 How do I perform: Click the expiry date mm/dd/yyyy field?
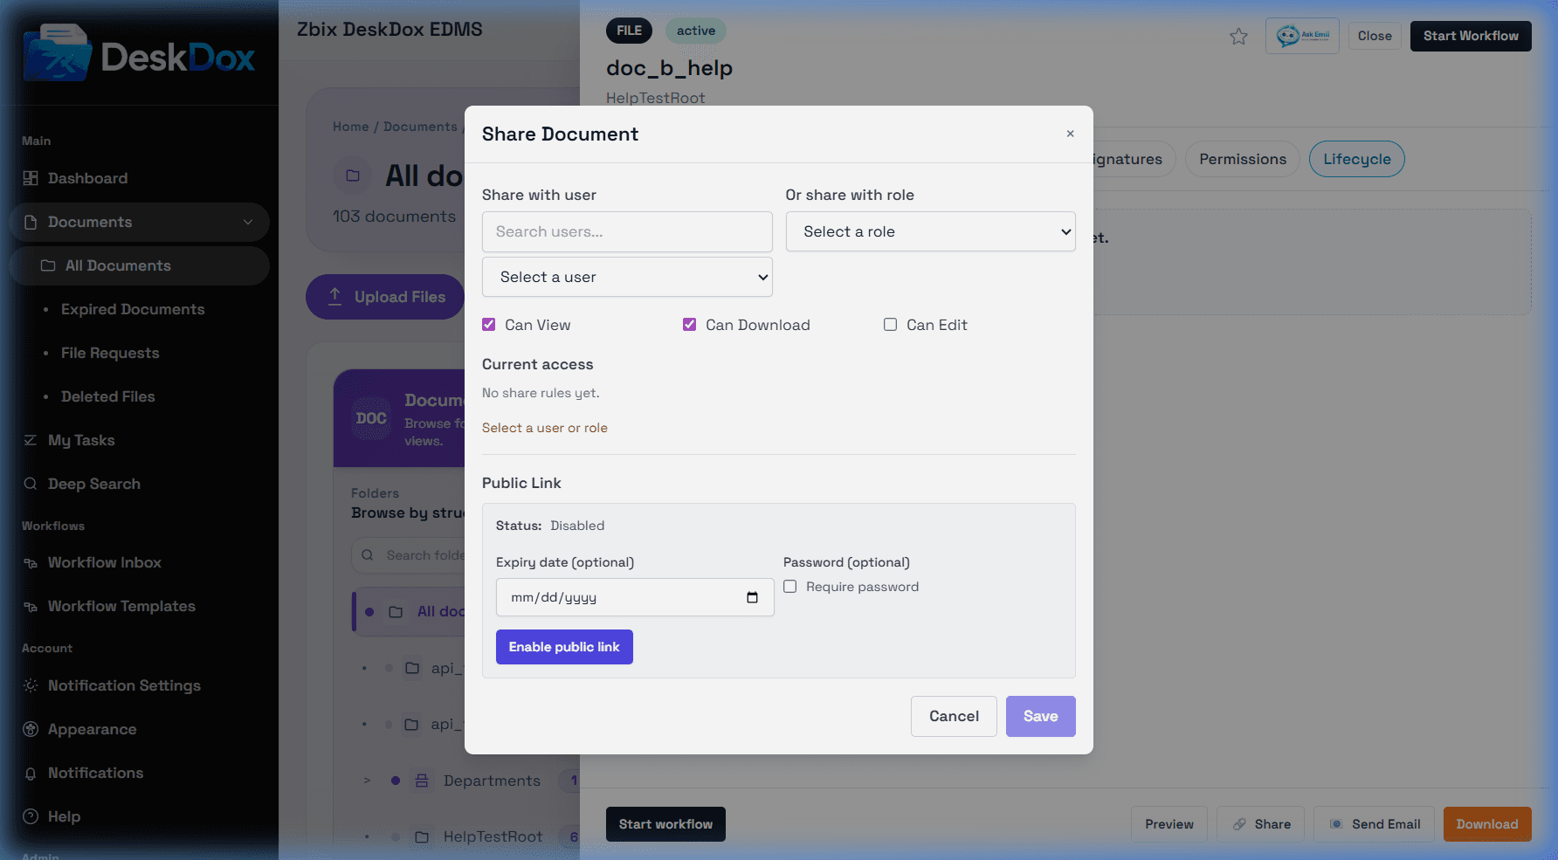635,597
